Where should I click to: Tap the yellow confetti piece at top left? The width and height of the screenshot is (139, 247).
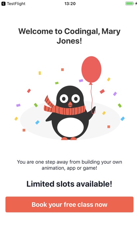coord(40,73)
